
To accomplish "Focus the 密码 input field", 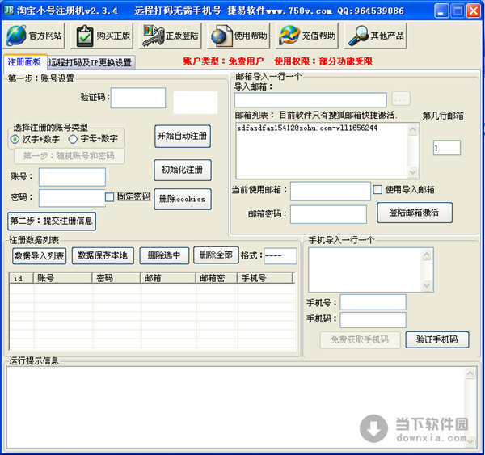I will 72,198.
